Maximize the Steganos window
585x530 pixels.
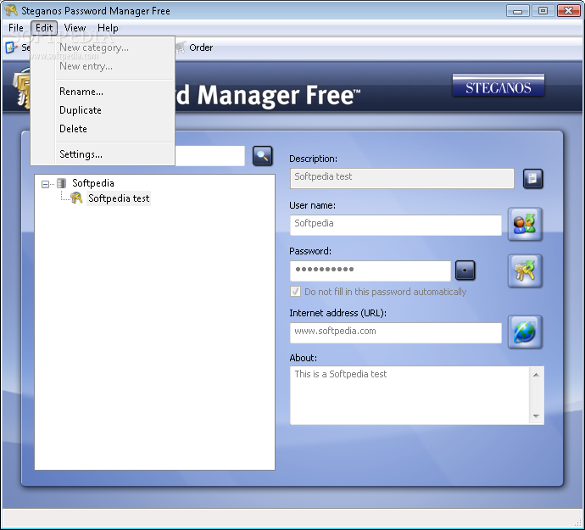(x=543, y=11)
